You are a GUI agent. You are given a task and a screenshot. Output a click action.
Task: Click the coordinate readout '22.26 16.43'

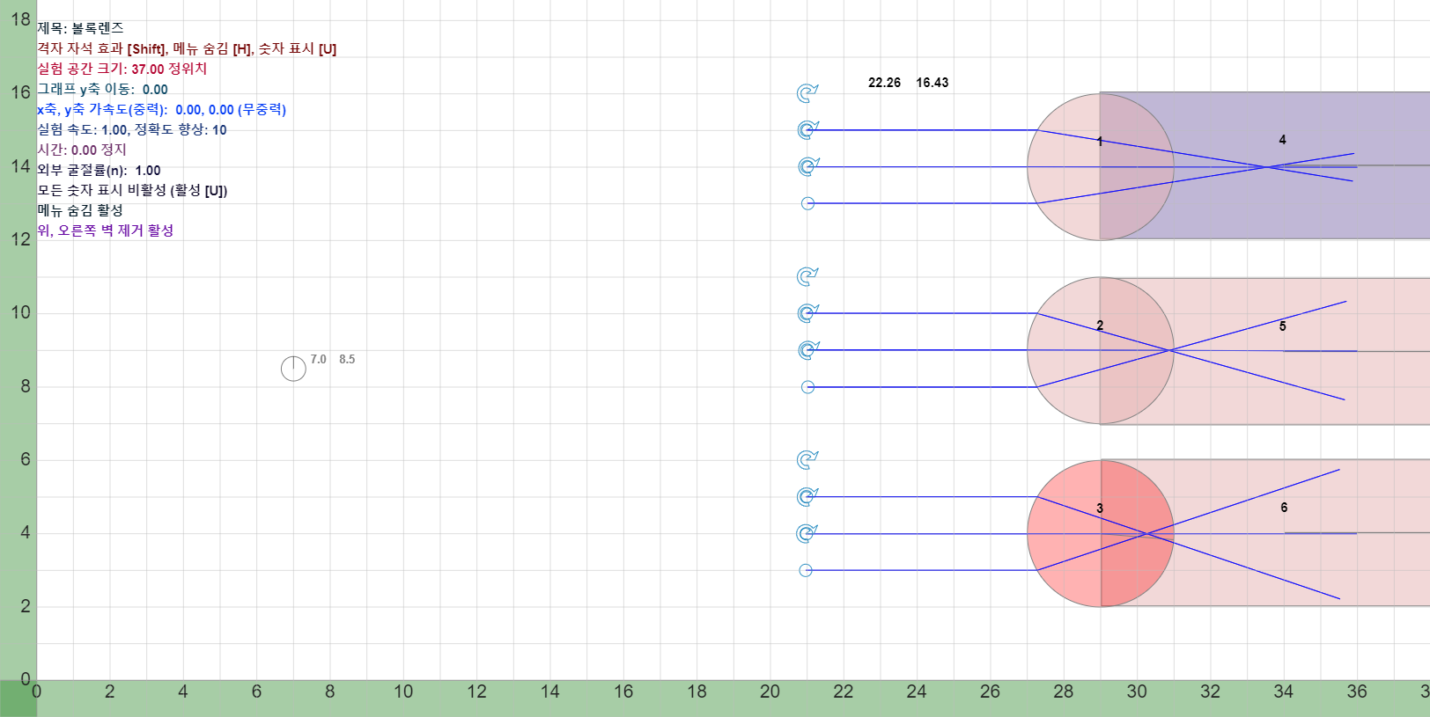click(908, 83)
